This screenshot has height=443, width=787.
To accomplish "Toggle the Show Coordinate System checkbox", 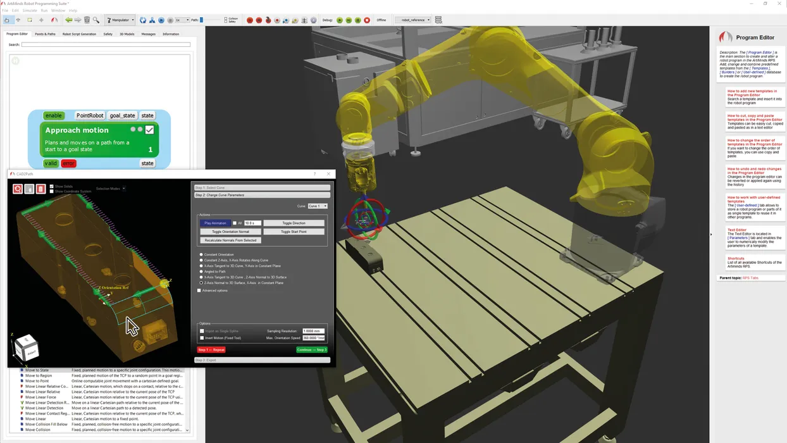I will (x=52, y=191).
